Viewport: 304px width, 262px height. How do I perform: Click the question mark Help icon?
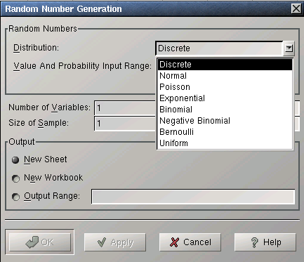[x=254, y=242]
